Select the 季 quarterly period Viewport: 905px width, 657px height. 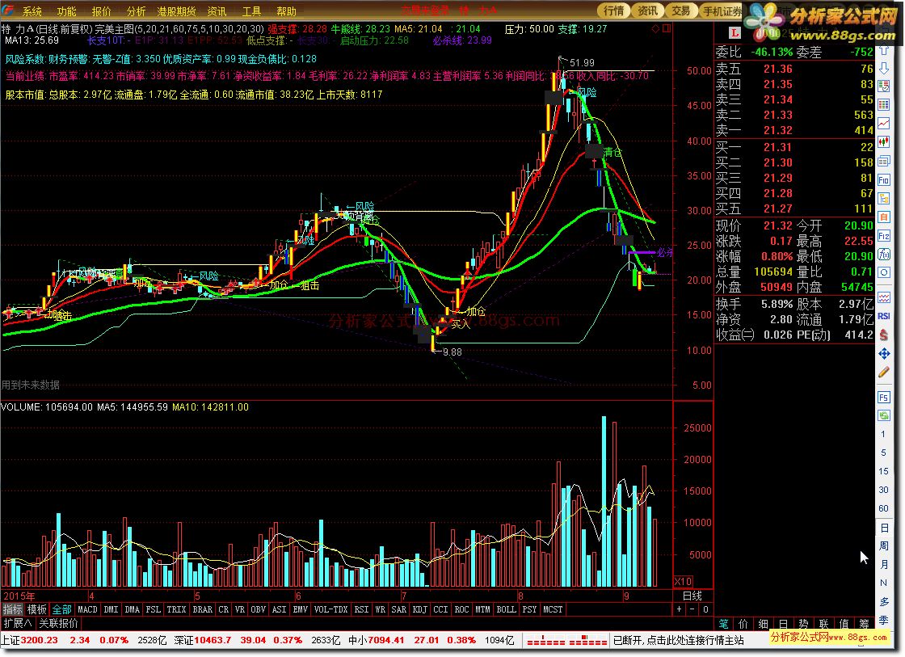(x=884, y=620)
